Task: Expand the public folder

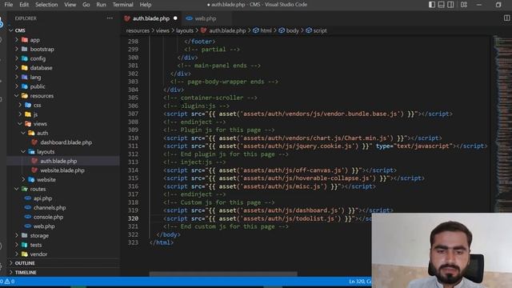Action: click(38, 86)
